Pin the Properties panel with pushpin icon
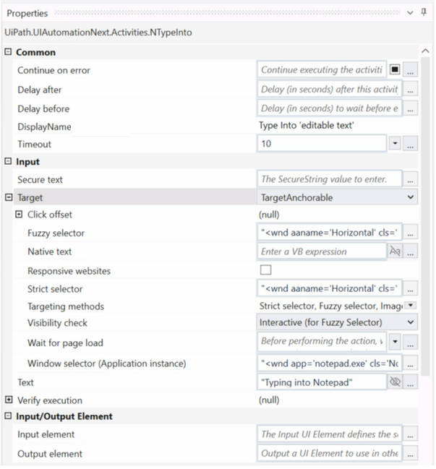Screen dimensions: 436x469 (x=424, y=12)
